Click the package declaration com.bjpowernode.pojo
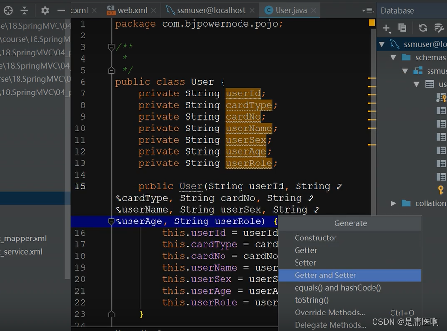The width and height of the screenshot is (447, 331). (x=220, y=24)
